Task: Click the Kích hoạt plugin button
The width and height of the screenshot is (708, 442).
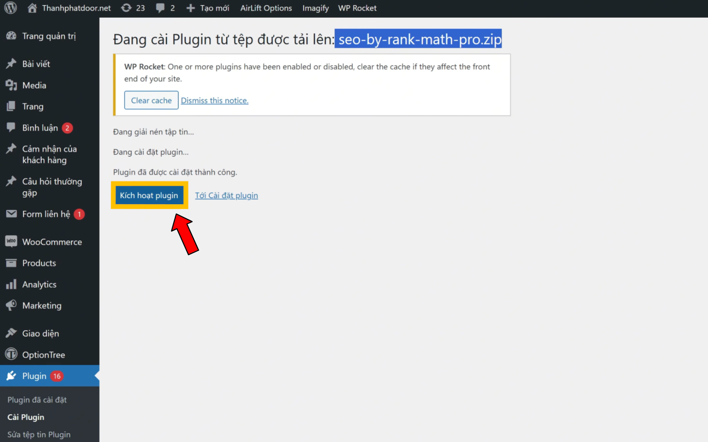Action: click(x=149, y=195)
